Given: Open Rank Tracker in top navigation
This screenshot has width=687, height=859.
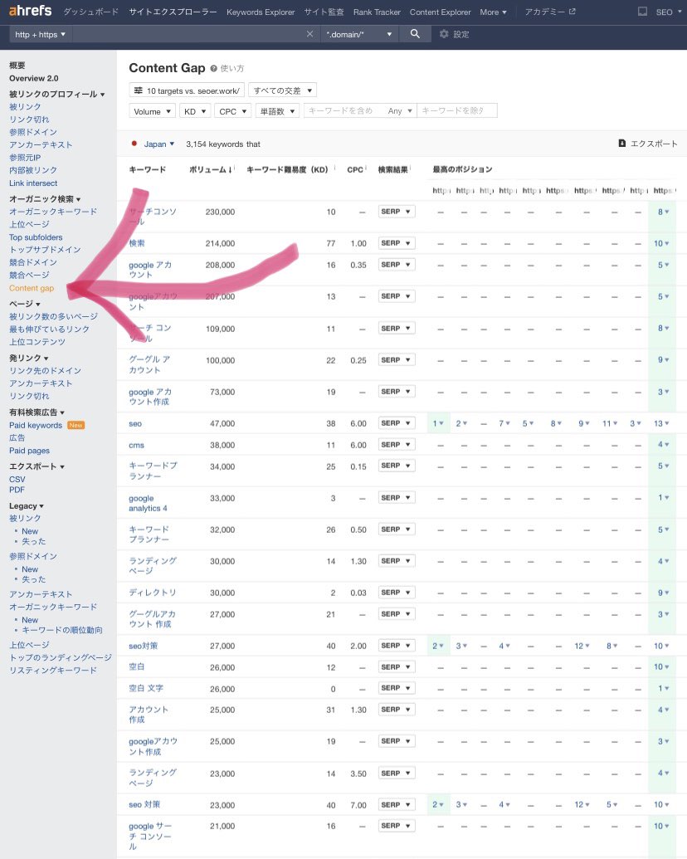Looking at the screenshot, I should 377,12.
